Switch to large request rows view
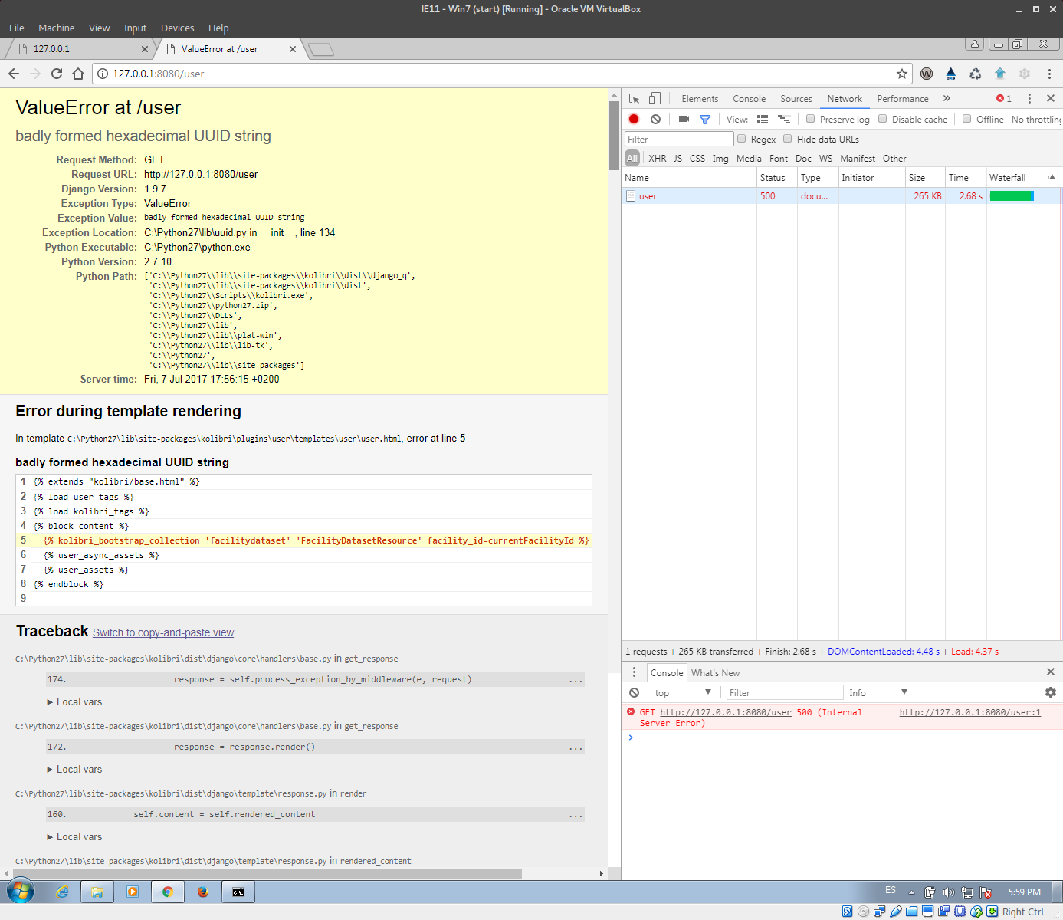 coord(763,119)
